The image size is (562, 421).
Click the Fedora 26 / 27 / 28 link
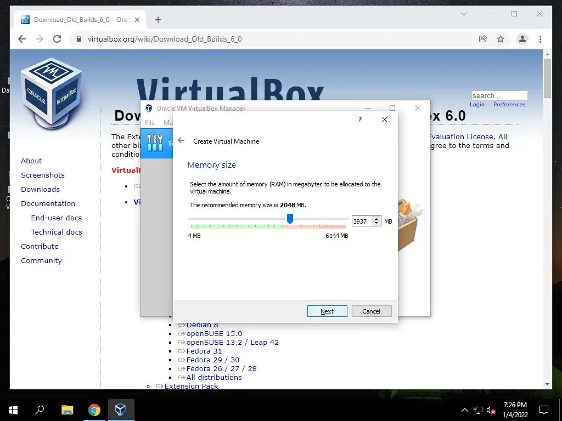tap(221, 369)
